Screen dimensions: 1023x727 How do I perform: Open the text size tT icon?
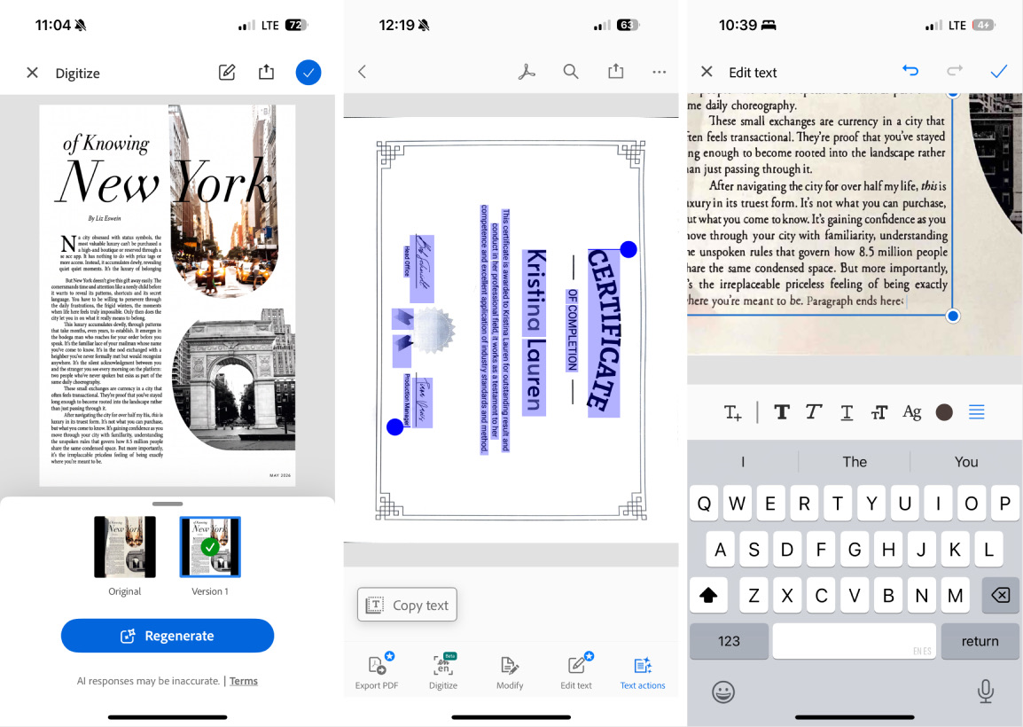coord(879,412)
